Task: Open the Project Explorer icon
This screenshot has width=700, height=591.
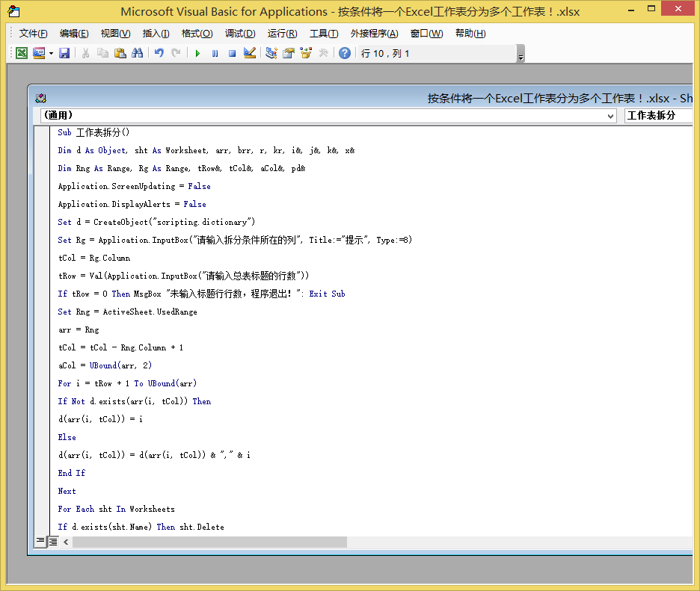Action: click(271, 54)
